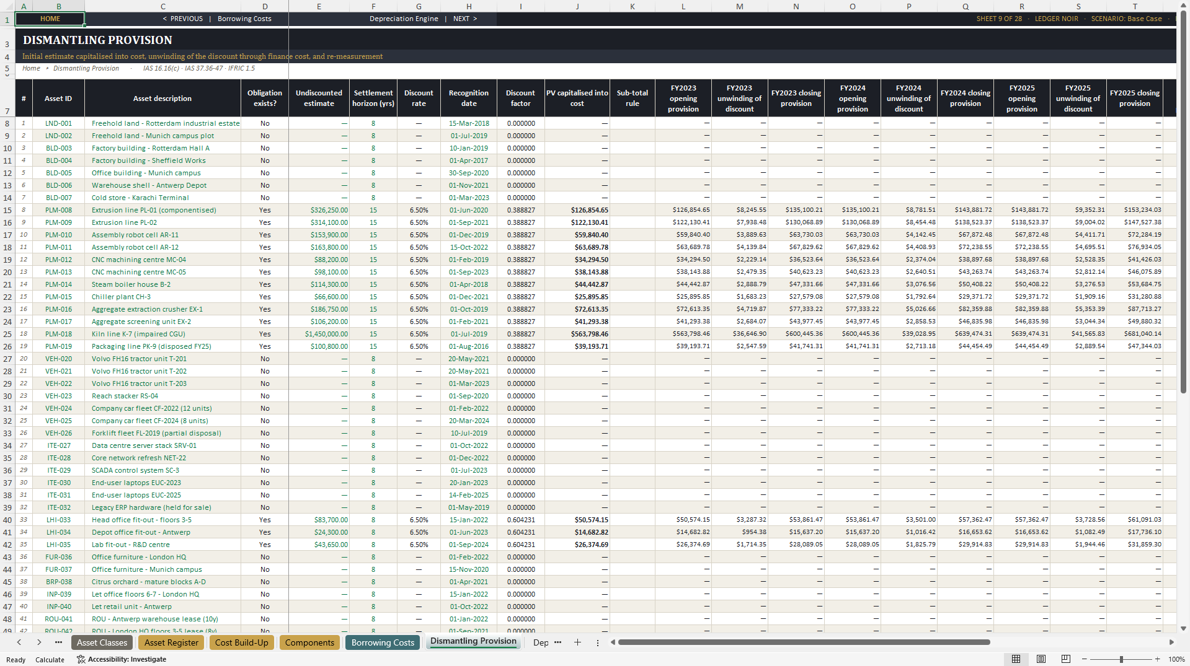This screenshot has width=1190, height=666.
Task: Switch to Normal view
Action: (1016, 659)
